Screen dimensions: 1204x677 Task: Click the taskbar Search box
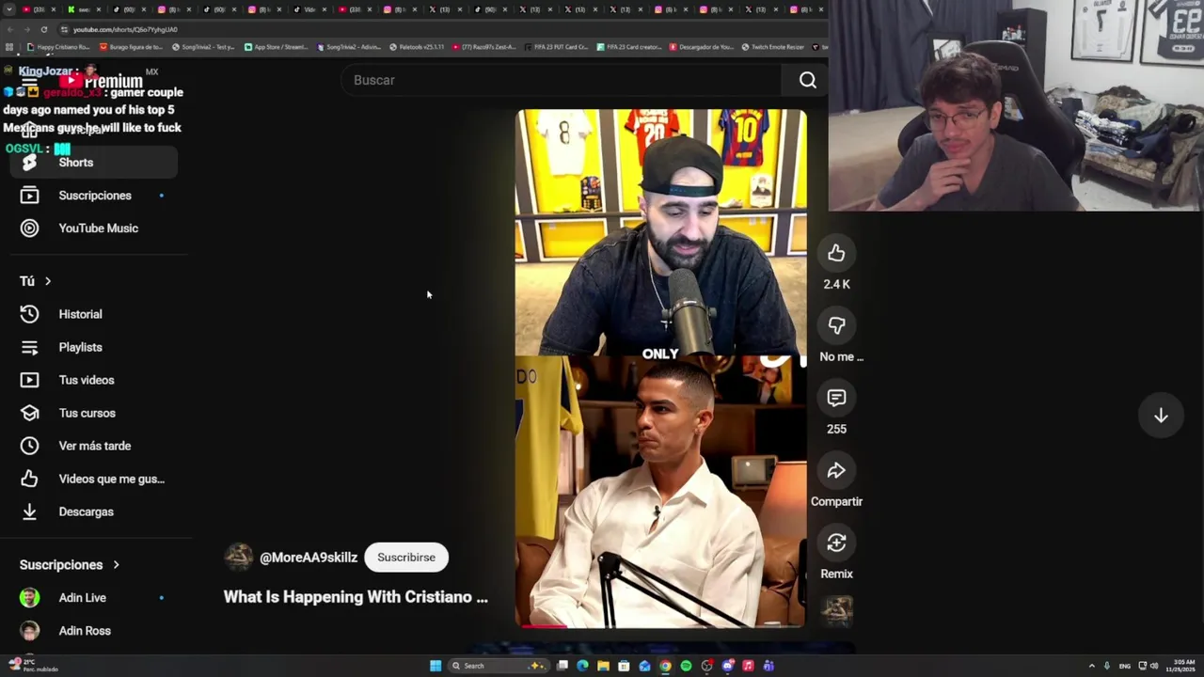click(498, 666)
